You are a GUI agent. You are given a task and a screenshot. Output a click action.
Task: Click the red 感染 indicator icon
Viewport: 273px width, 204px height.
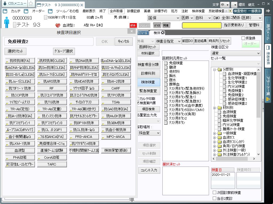coord(133,25)
